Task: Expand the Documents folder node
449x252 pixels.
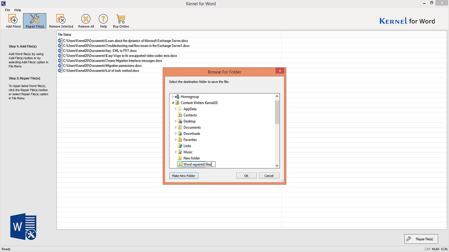Action: 176,127
